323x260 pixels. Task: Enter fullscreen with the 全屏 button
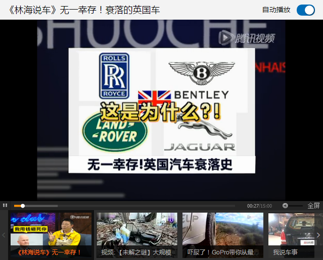[313, 206]
